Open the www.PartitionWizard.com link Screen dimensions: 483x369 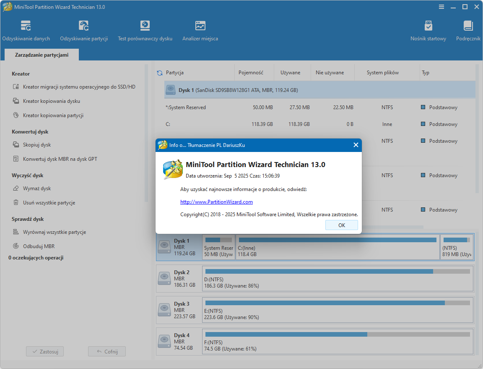(216, 202)
